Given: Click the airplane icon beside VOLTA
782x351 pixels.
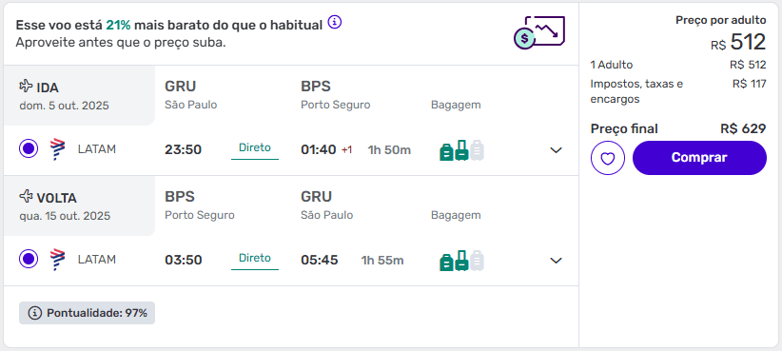Looking at the screenshot, I should click(x=26, y=197).
